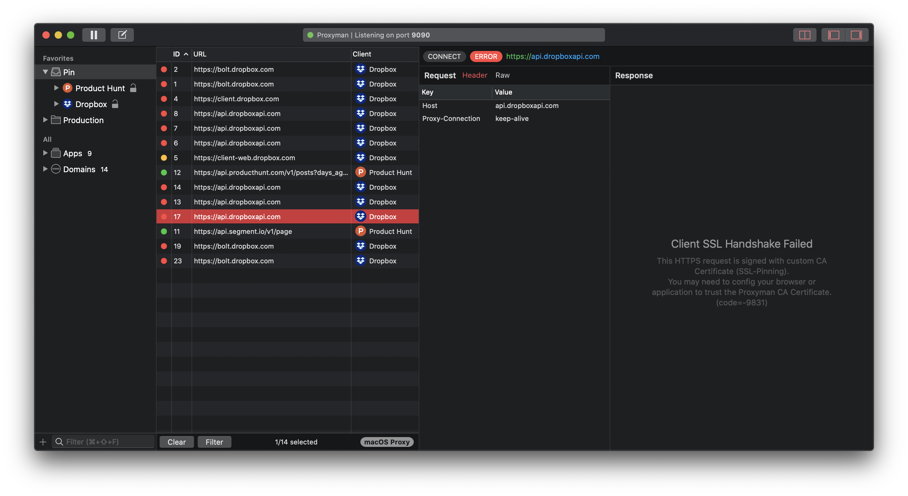Click the Proxyman status icon in title bar
The height and width of the screenshot is (496, 908).
[312, 35]
